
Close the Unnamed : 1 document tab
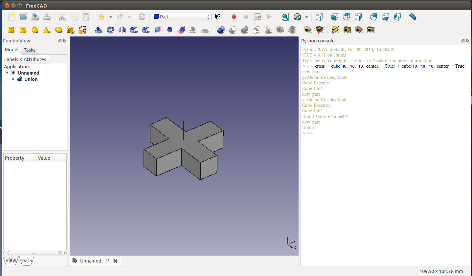point(115,261)
